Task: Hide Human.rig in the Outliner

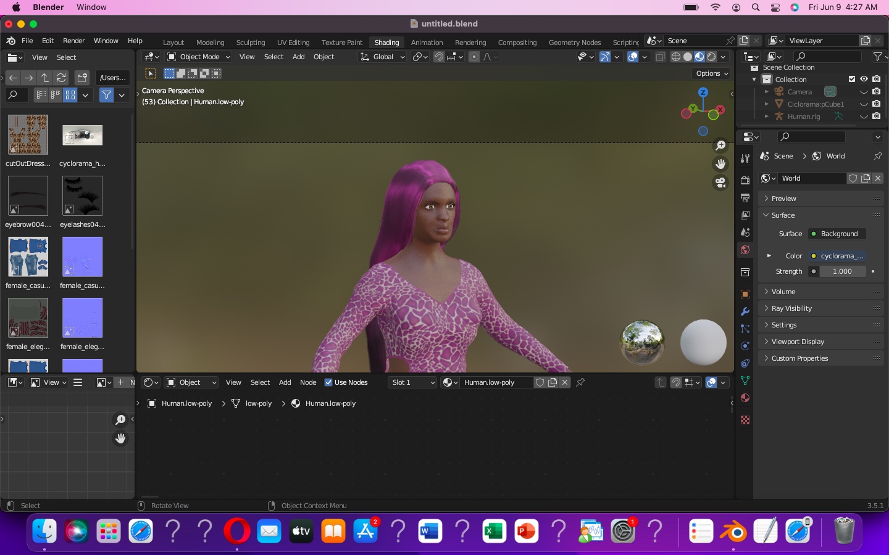Action: (x=864, y=117)
